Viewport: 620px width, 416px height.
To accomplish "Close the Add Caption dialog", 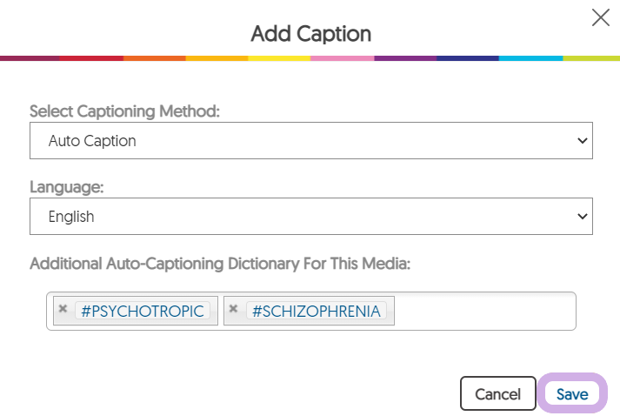I will click(x=600, y=17).
